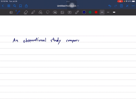The height and width of the screenshot is (102, 136).
Task: Select the thin stroke thickness
Action: coord(108,12)
